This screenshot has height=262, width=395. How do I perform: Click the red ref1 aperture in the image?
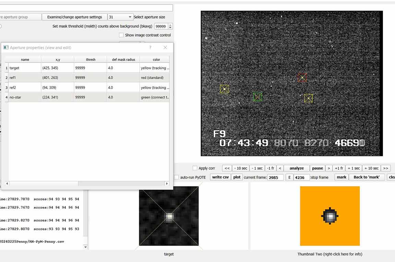point(302,78)
